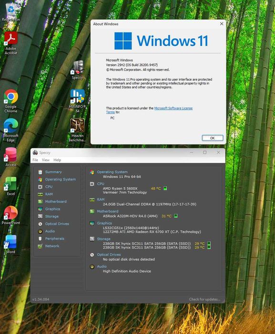Click the 'High Definition Audio Device' text

(x=127, y=271)
